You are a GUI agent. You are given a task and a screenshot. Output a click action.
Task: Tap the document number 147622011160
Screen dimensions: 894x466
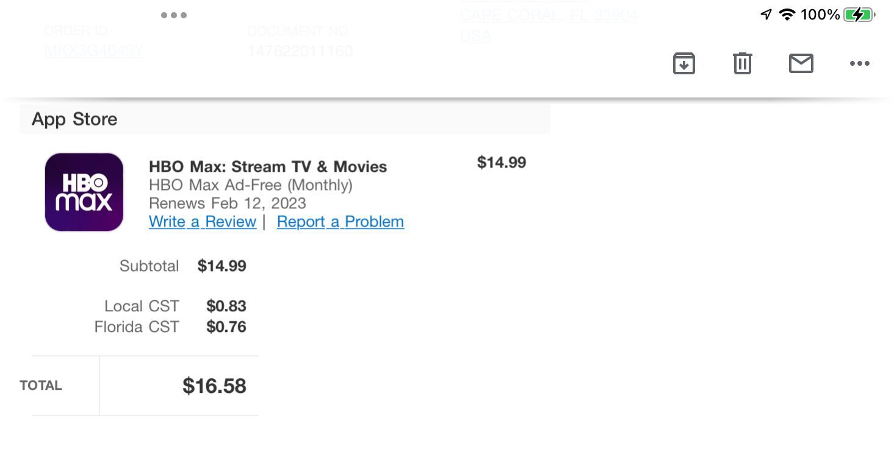300,51
